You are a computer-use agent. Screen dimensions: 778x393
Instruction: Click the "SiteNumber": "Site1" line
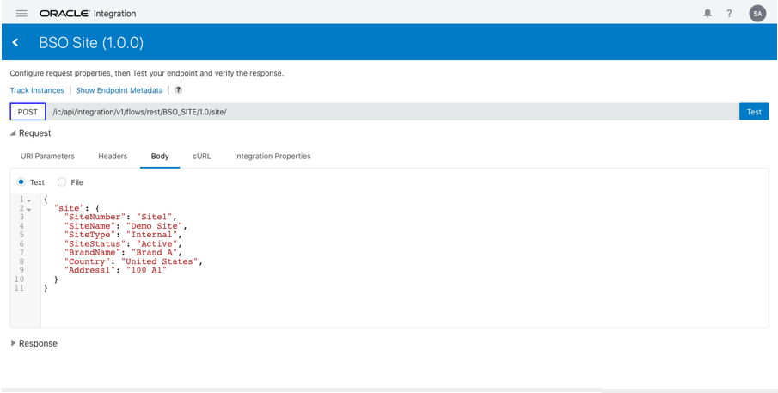[x=120, y=217]
